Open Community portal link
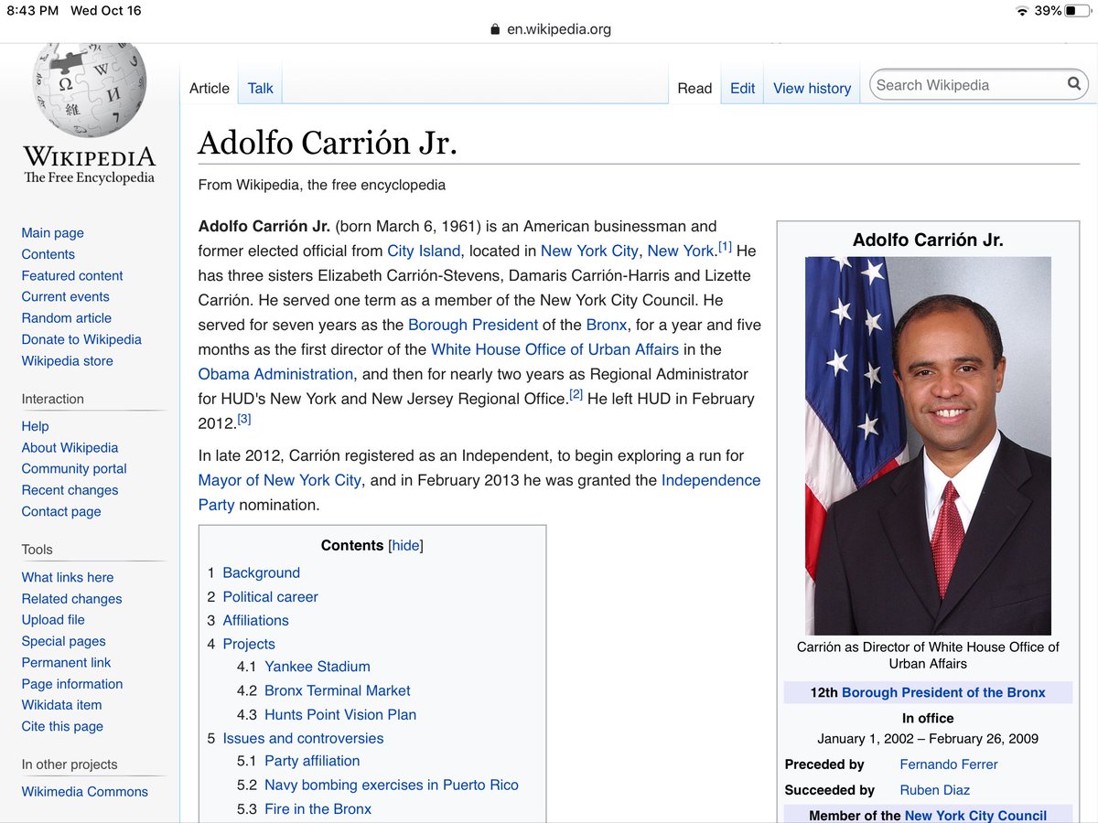Image resolution: width=1098 pixels, height=823 pixels. tap(74, 468)
